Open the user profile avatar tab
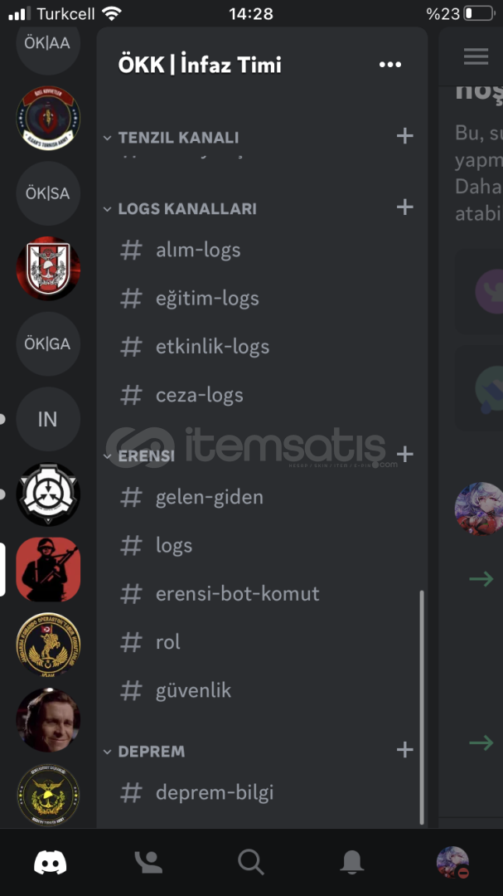Screen dimensions: 503x896 tap(452, 862)
